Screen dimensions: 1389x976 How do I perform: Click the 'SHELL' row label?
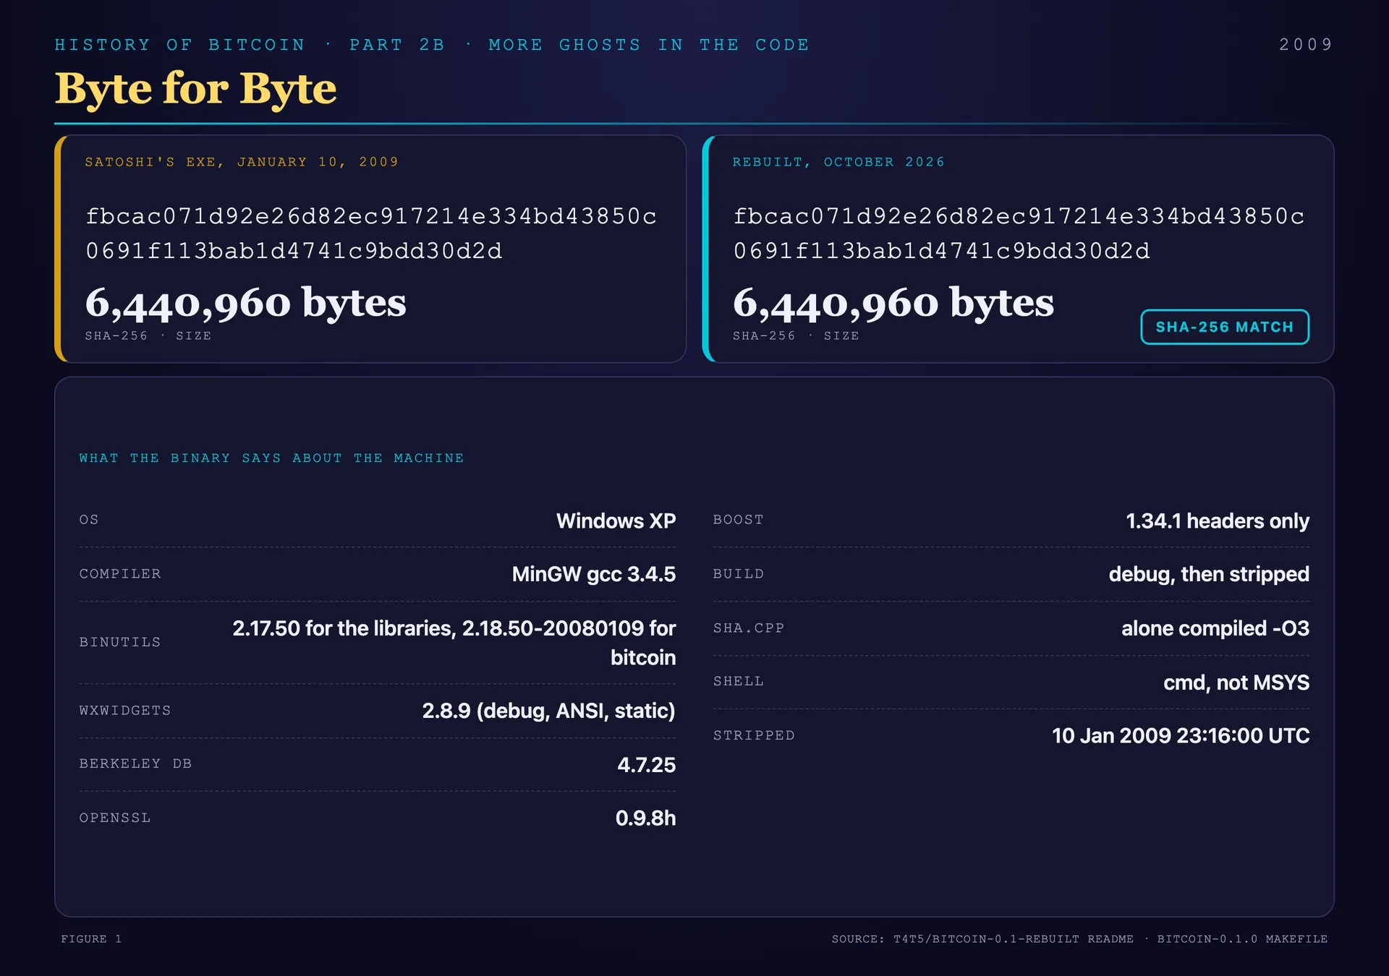click(739, 682)
